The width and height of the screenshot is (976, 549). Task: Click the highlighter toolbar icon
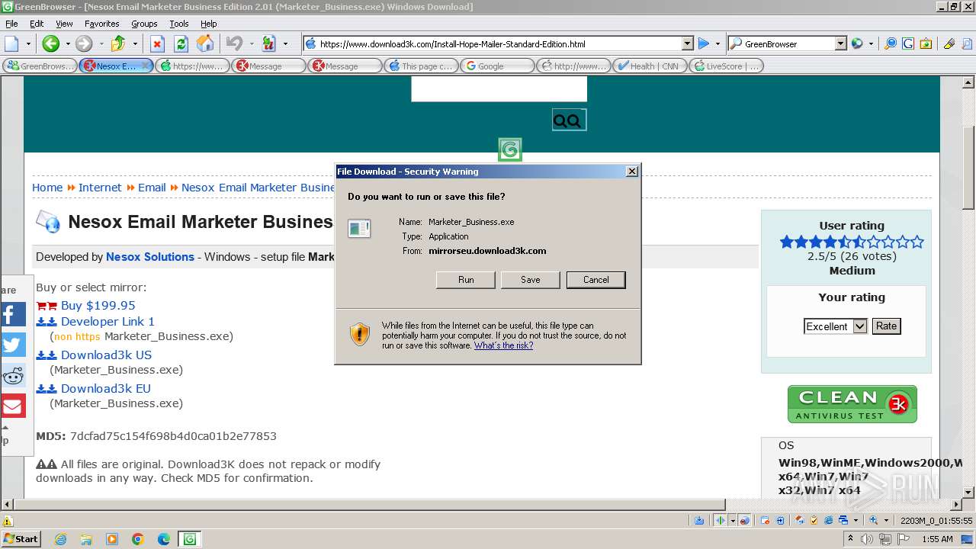tap(949, 43)
